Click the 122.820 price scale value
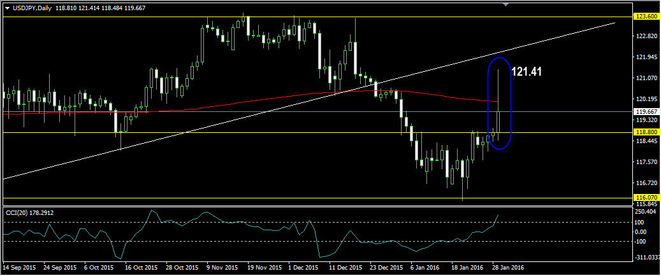Image resolution: width=661 pixels, height=276 pixels. (646, 36)
